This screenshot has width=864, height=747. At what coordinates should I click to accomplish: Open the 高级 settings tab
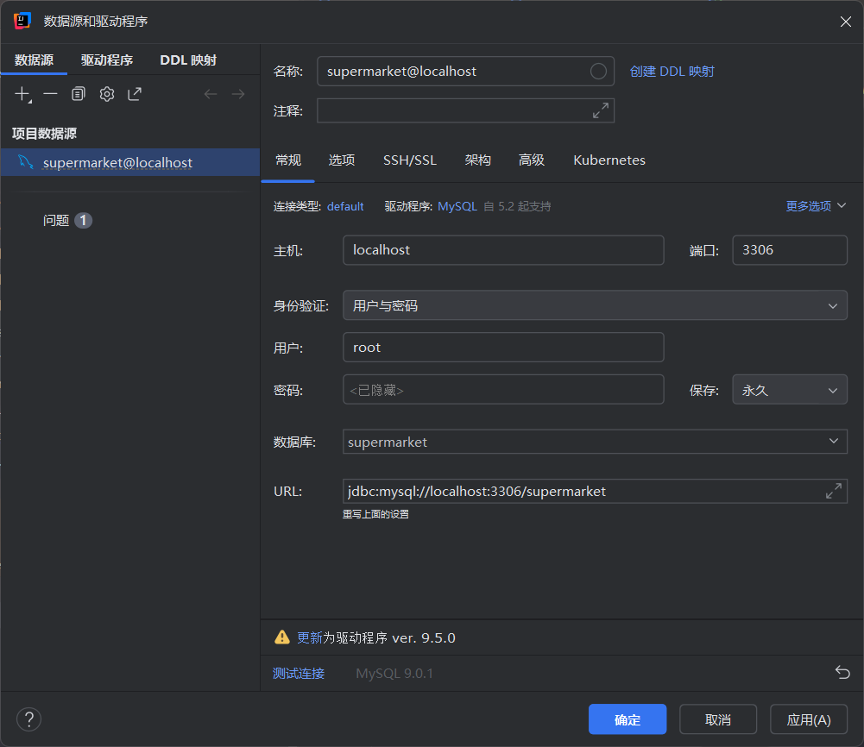coord(531,160)
